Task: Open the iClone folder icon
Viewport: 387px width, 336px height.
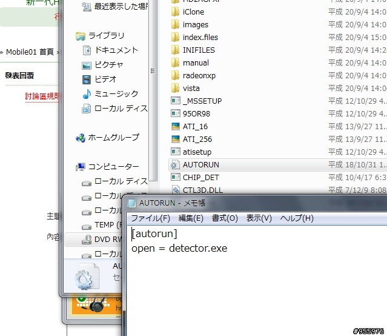Action: click(175, 12)
